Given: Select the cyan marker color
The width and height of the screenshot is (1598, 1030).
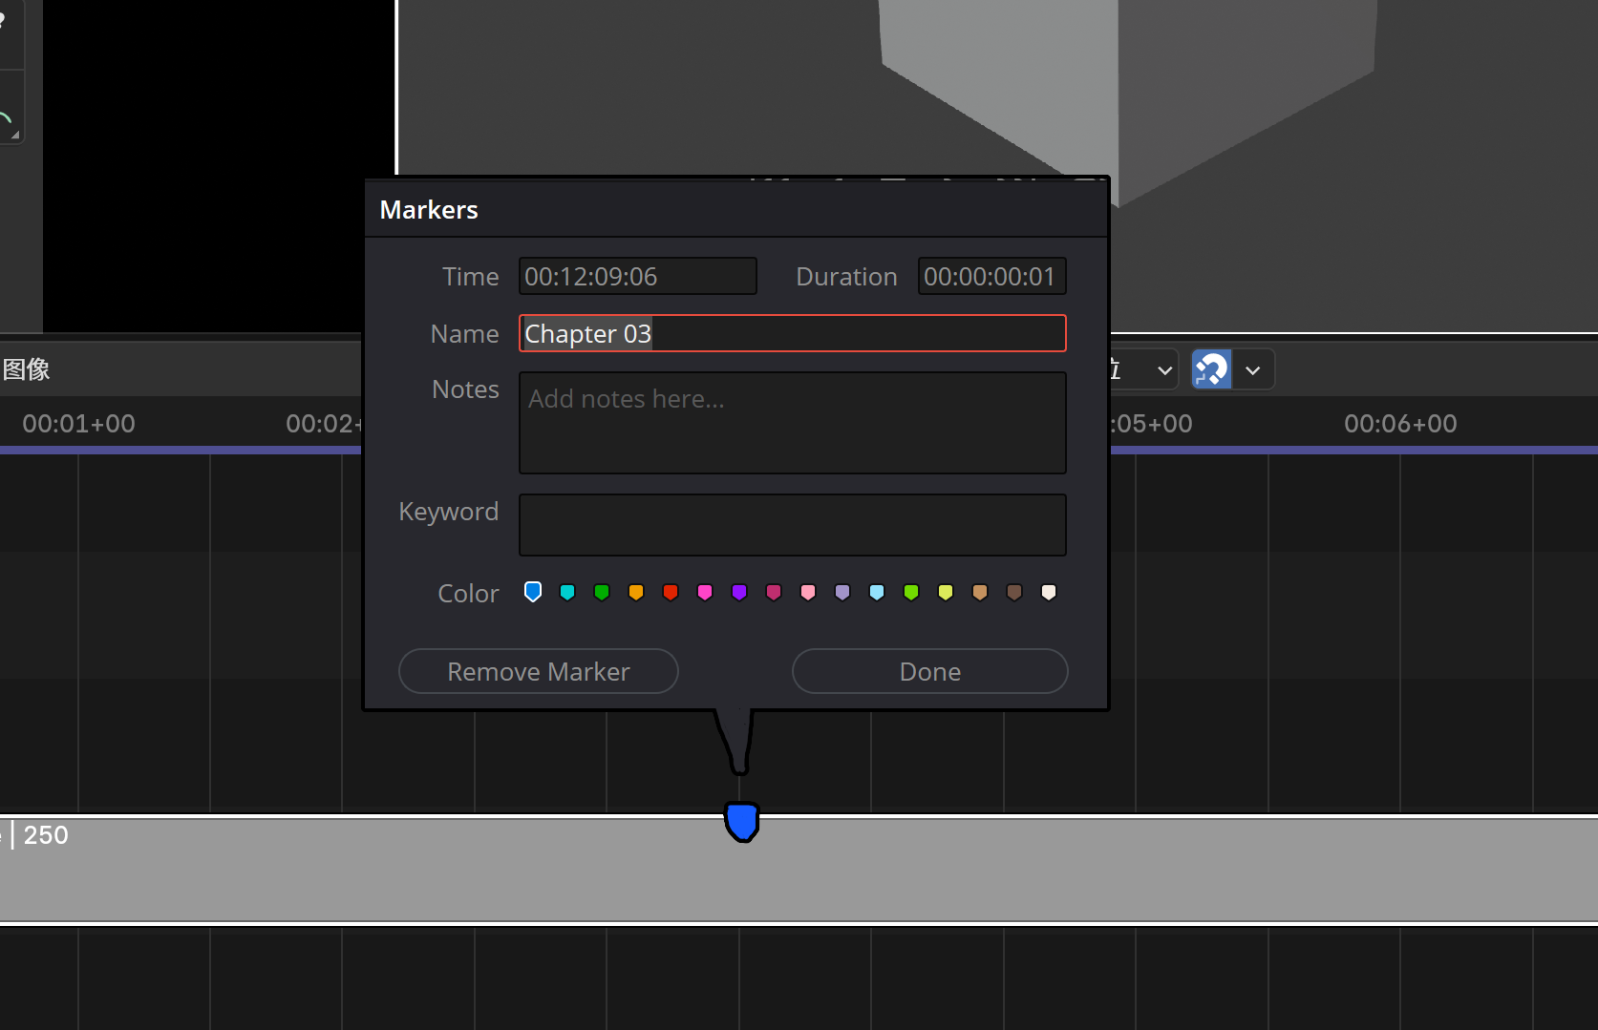Looking at the screenshot, I should 567,592.
